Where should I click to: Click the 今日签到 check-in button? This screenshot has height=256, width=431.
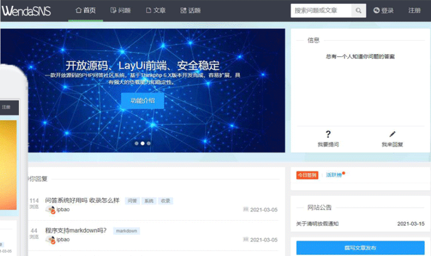point(307,175)
